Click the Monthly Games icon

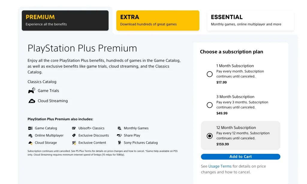(119, 128)
